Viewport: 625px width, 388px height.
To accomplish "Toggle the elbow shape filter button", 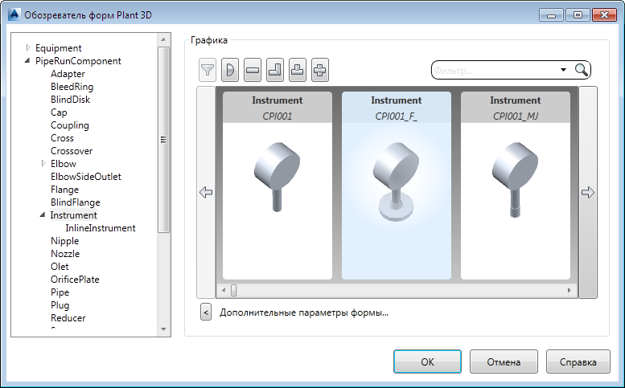I will (x=275, y=70).
